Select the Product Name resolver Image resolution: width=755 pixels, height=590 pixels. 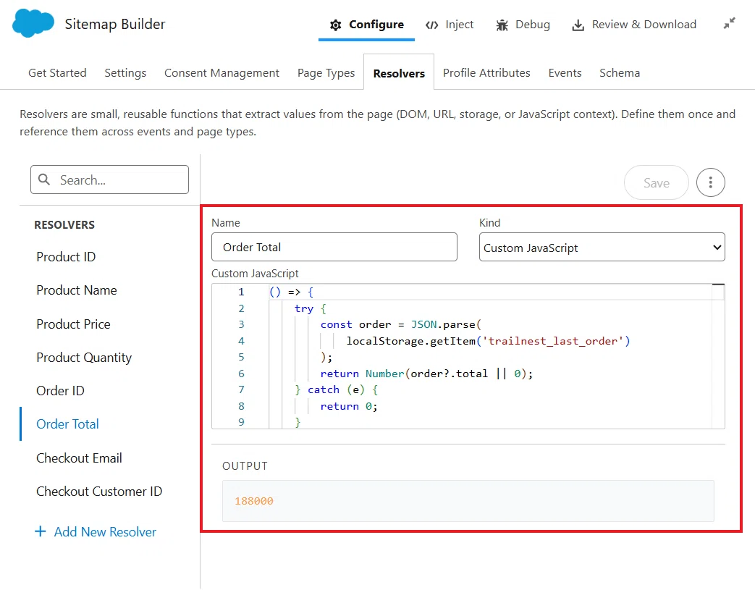(x=77, y=290)
